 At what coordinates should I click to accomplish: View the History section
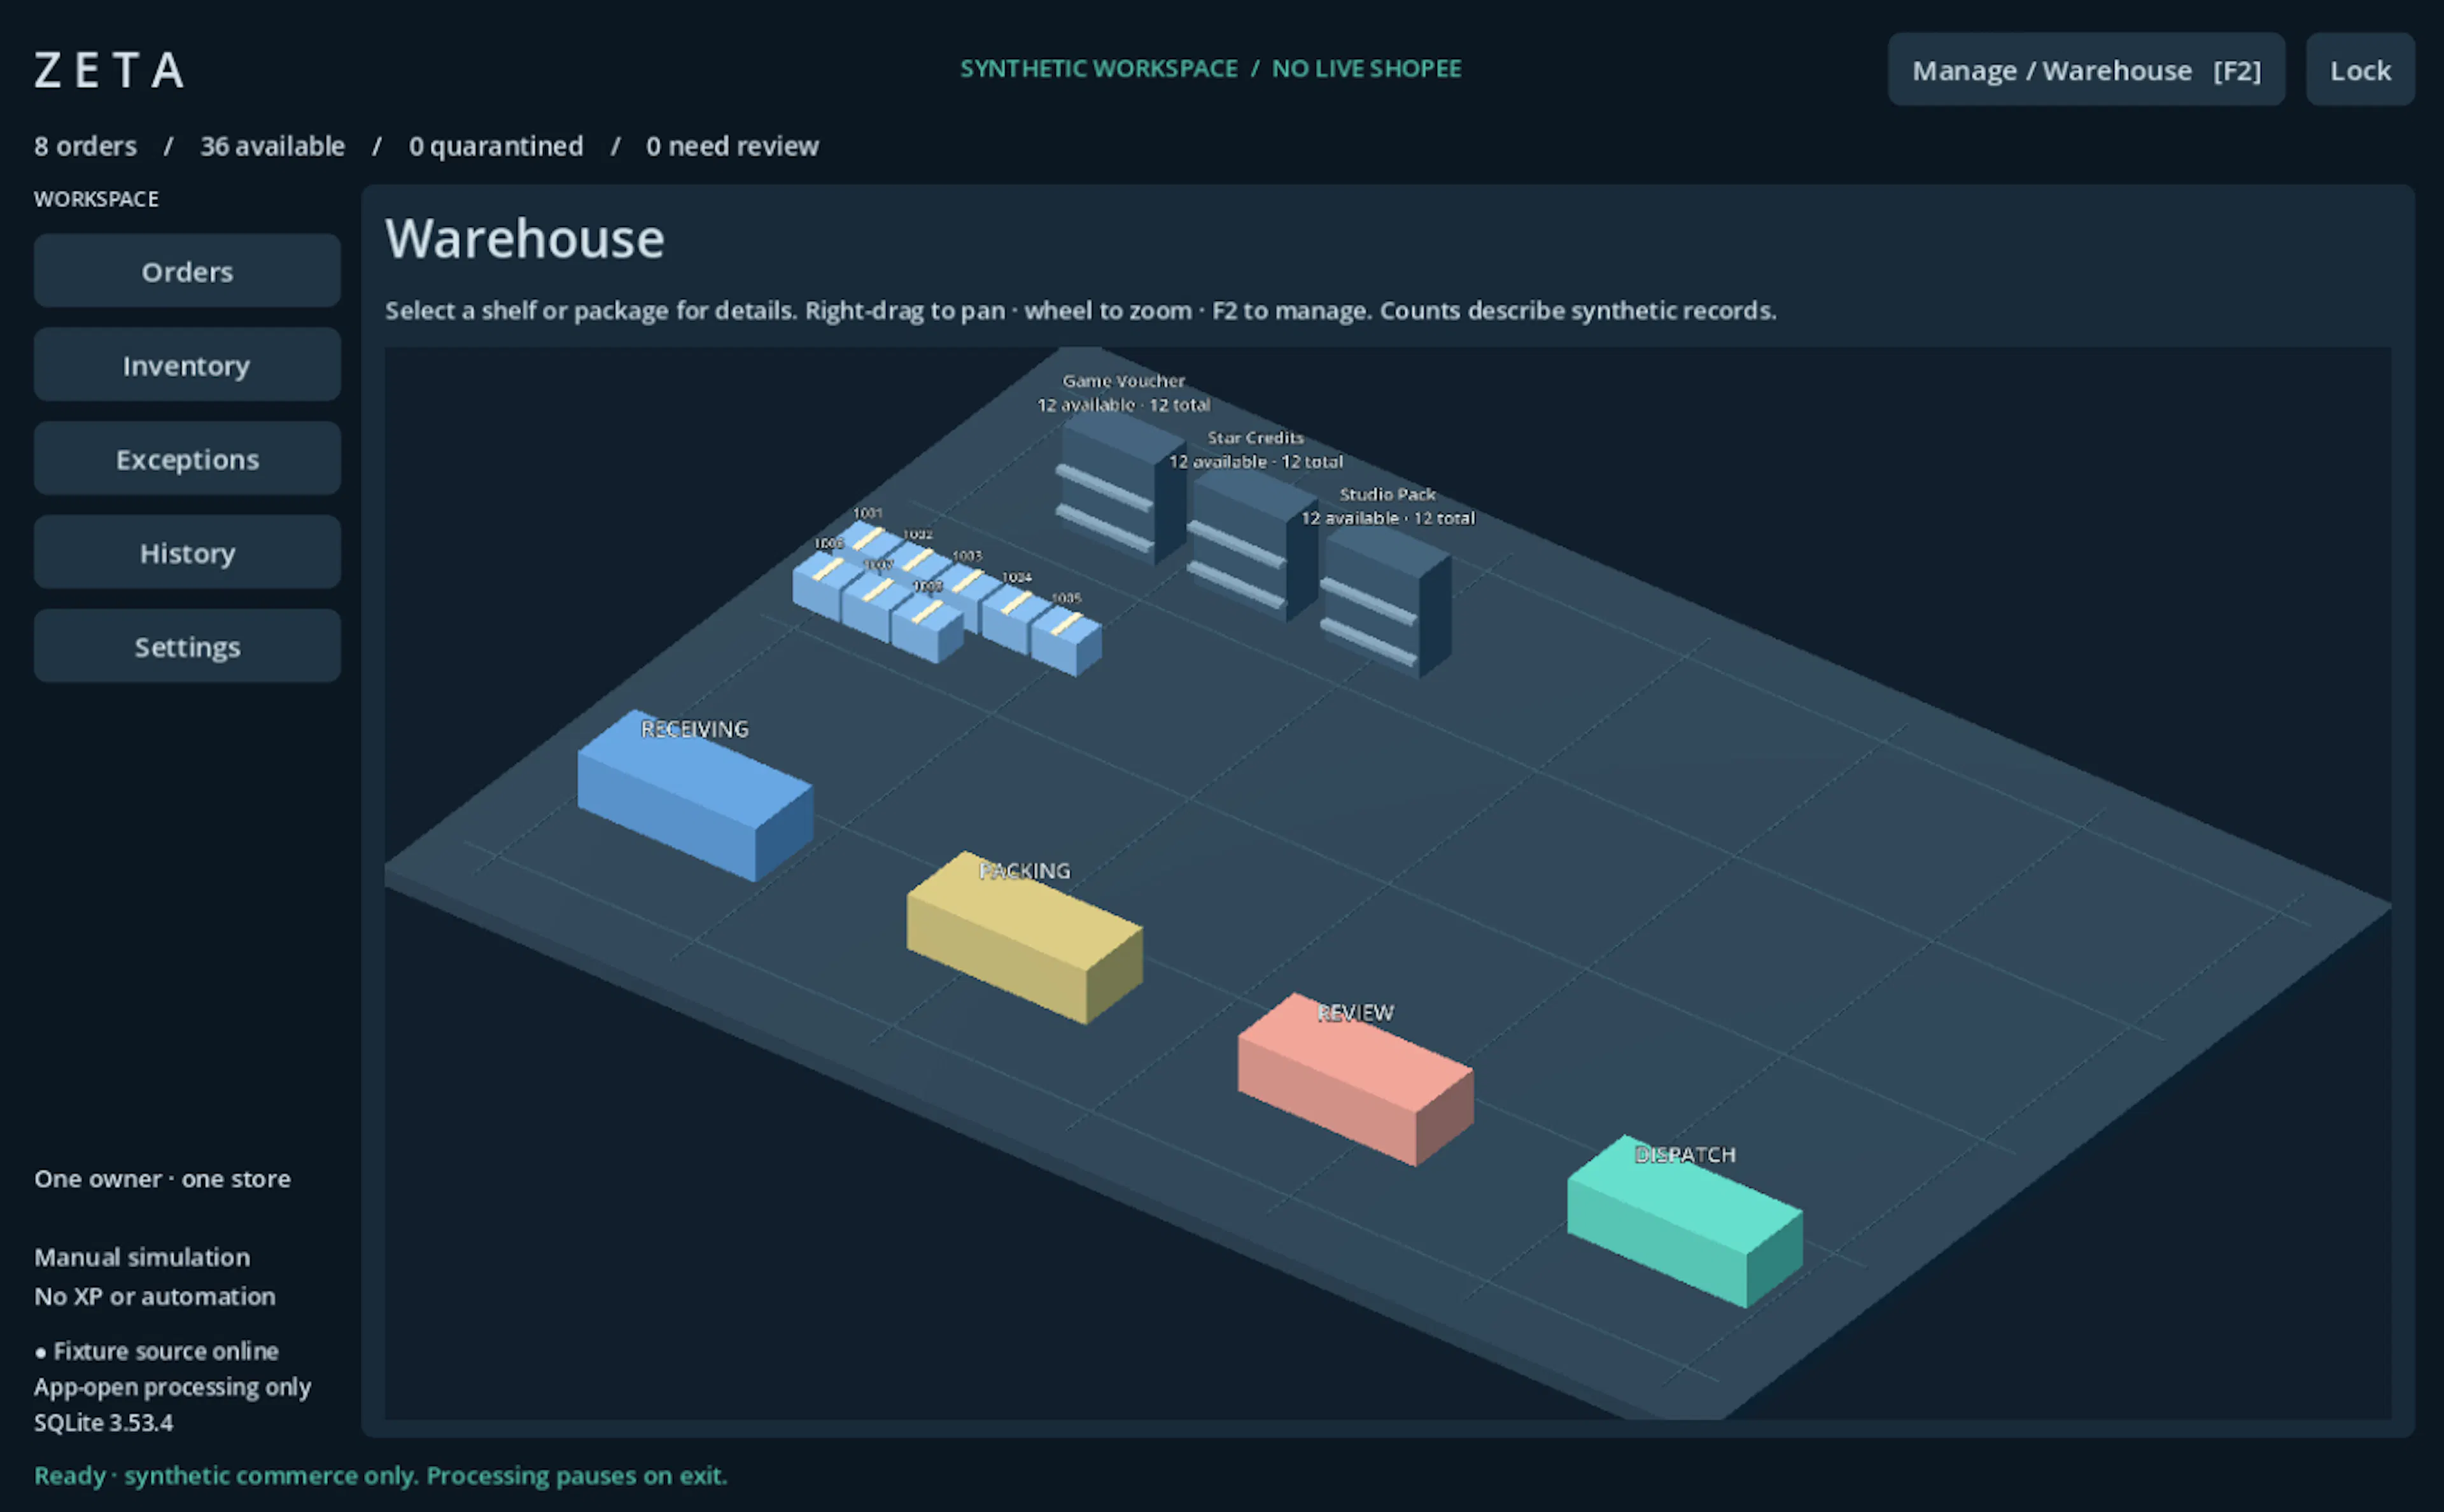click(187, 552)
